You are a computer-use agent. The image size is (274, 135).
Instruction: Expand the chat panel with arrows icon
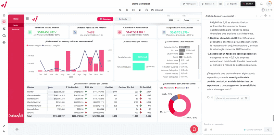tap(261, 16)
